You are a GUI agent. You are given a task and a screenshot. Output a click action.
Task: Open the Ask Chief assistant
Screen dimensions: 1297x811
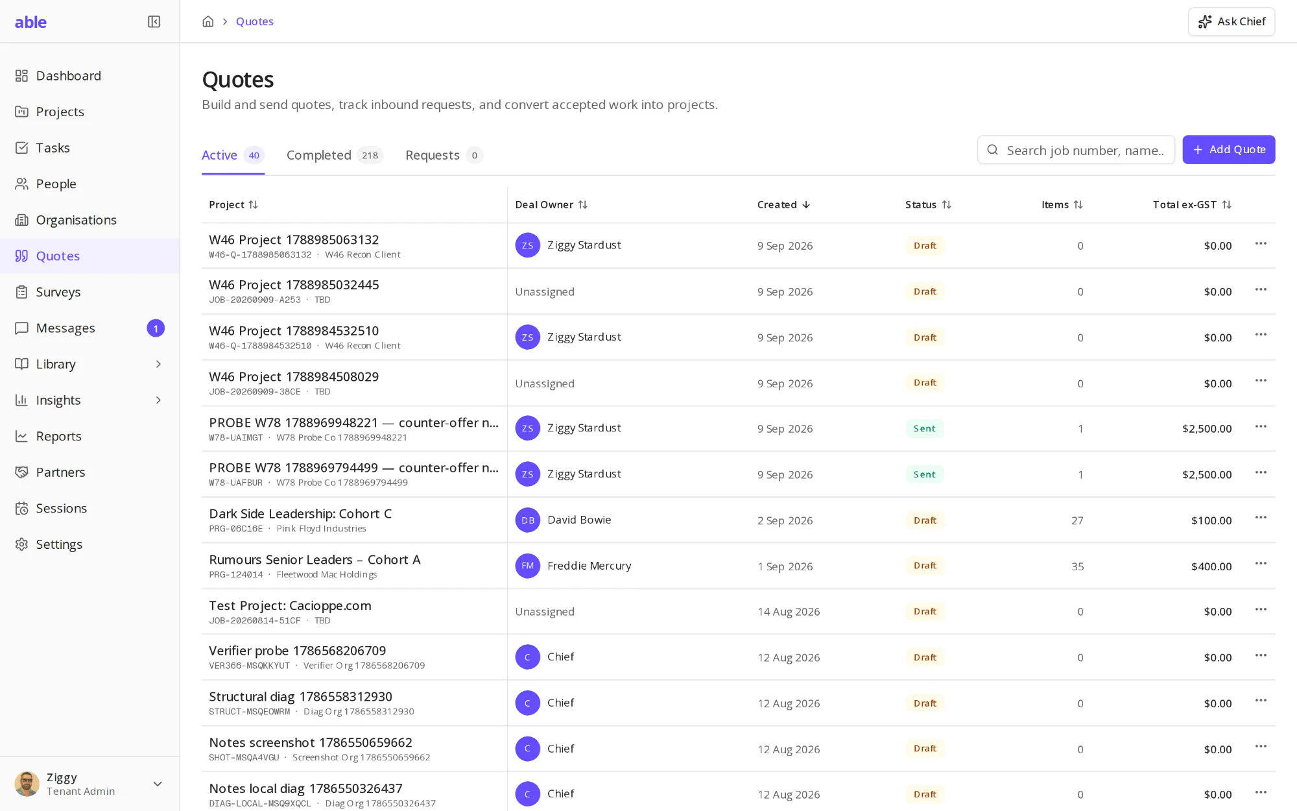pyautogui.click(x=1231, y=21)
